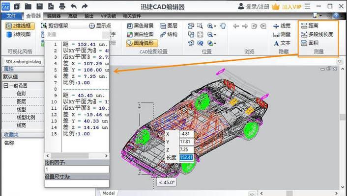Toggle 黑白绘图 black and white drawing
Image resolution: width=347 pixels, height=196 pixels.
[140, 34]
